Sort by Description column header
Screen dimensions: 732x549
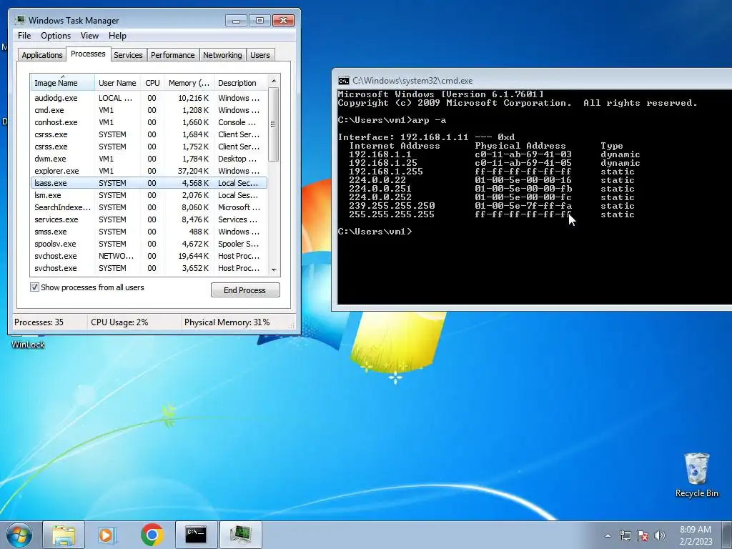pyautogui.click(x=241, y=83)
